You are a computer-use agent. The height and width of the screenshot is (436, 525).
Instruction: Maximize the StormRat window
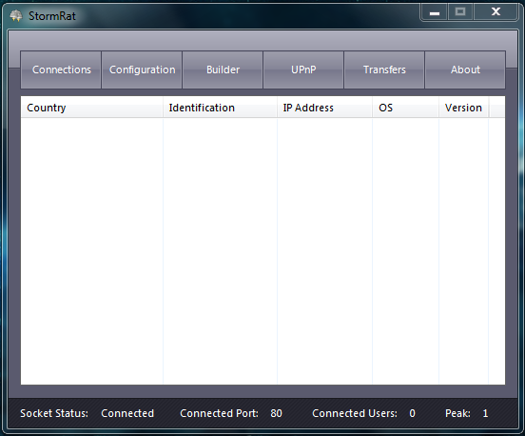(460, 12)
